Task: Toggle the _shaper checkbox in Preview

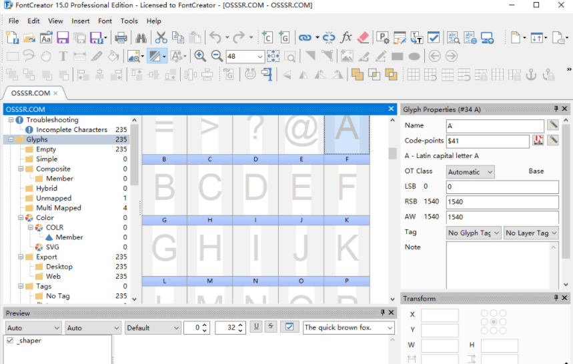Action: coord(9,341)
